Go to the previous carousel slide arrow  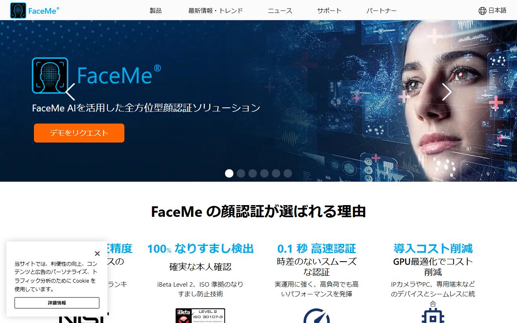[70, 92]
